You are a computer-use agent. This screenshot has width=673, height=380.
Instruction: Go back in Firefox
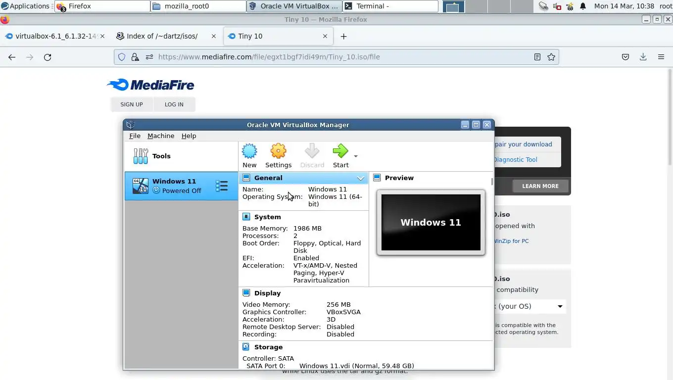pyautogui.click(x=12, y=57)
